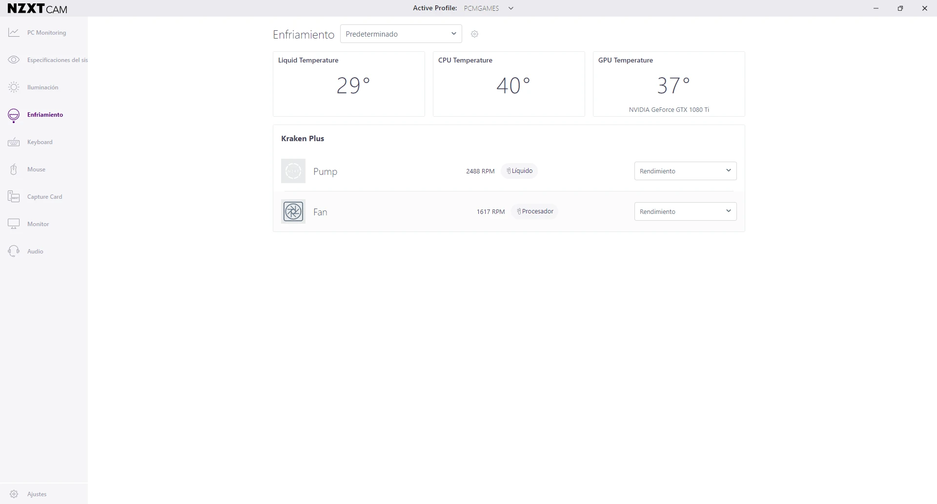Click the Audio headset icon

(x=14, y=252)
